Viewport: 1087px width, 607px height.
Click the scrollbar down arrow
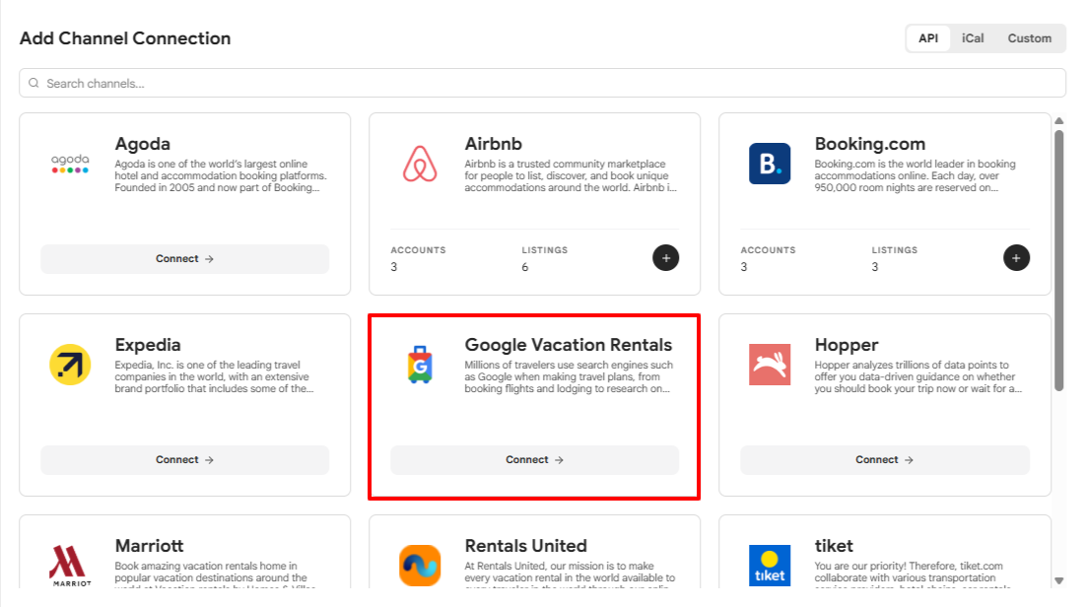coord(1059,581)
